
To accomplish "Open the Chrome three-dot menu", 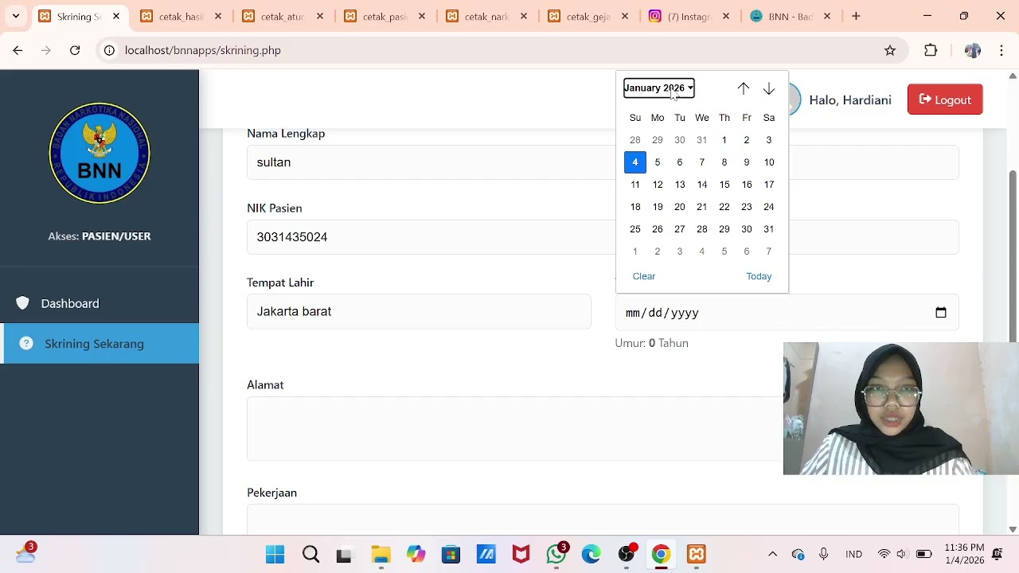I will (x=1002, y=50).
